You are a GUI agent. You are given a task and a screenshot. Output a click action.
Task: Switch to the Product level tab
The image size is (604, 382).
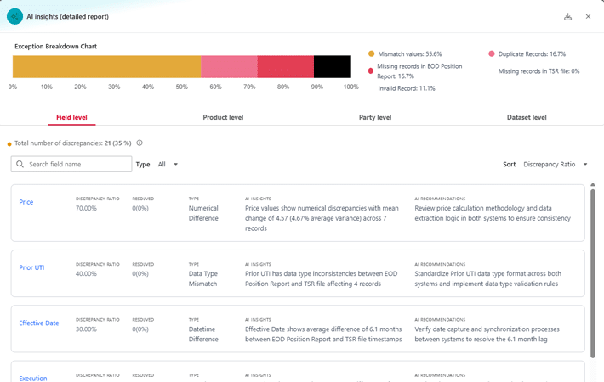click(x=223, y=117)
